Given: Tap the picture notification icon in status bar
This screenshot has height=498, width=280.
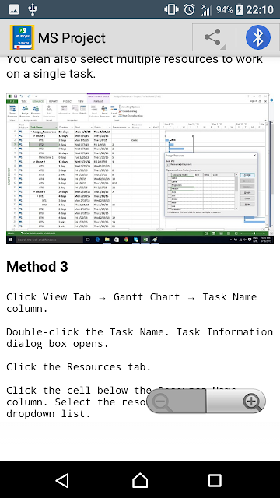Looking at the screenshot, I should pyautogui.click(x=14, y=9).
